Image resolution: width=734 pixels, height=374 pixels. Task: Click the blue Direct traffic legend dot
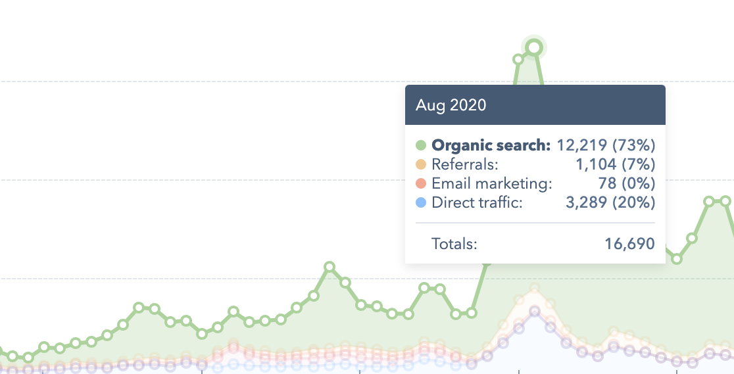click(x=421, y=202)
